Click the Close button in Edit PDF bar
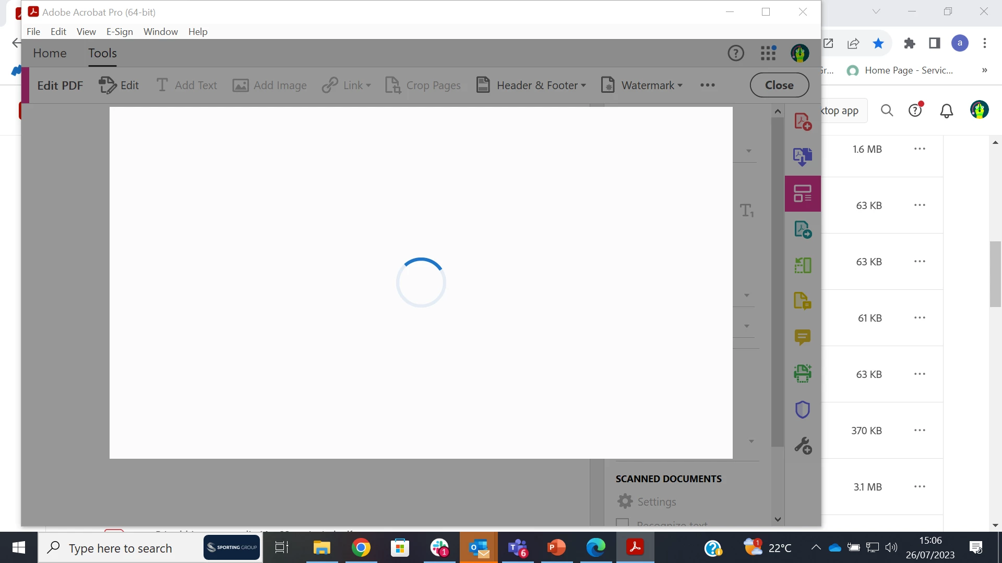The height and width of the screenshot is (563, 1002). point(779,85)
